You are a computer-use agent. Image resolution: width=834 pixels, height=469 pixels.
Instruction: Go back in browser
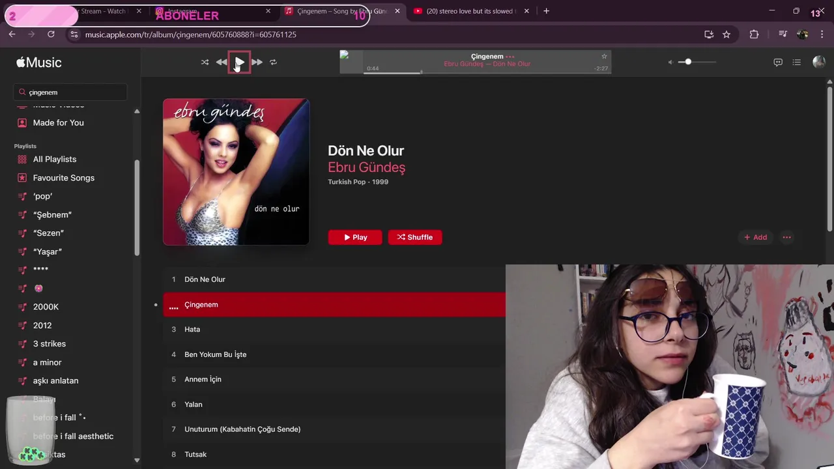point(12,35)
